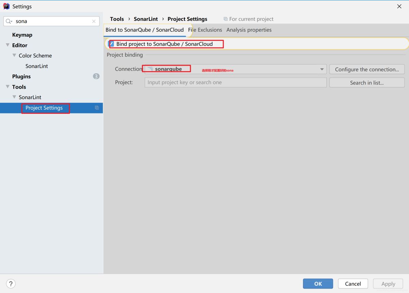This screenshot has width=409, height=293.
Task: Toggle Bind project to SonarQube / SonarCloud checkbox
Action: click(111, 44)
